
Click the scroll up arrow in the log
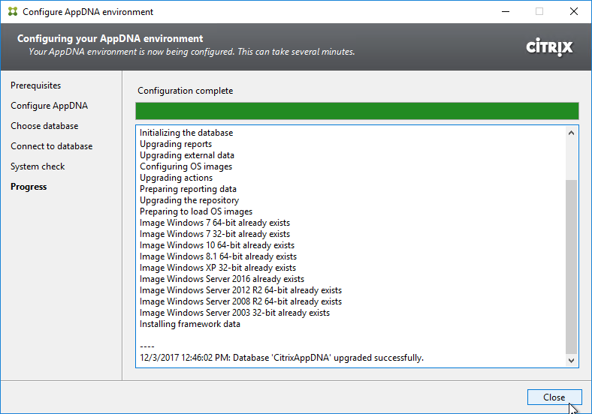click(572, 133)
